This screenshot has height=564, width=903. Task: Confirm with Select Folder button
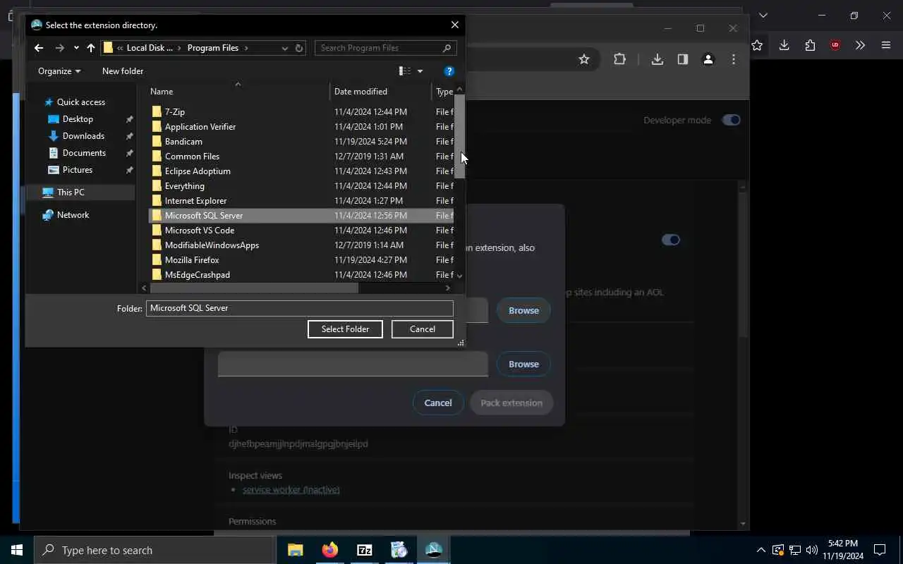[x=345, y=329]
